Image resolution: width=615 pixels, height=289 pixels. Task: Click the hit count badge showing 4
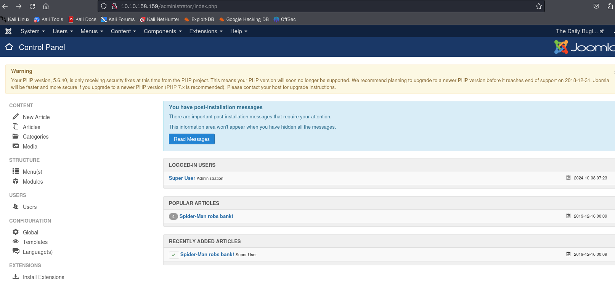(x=173, y=216)
